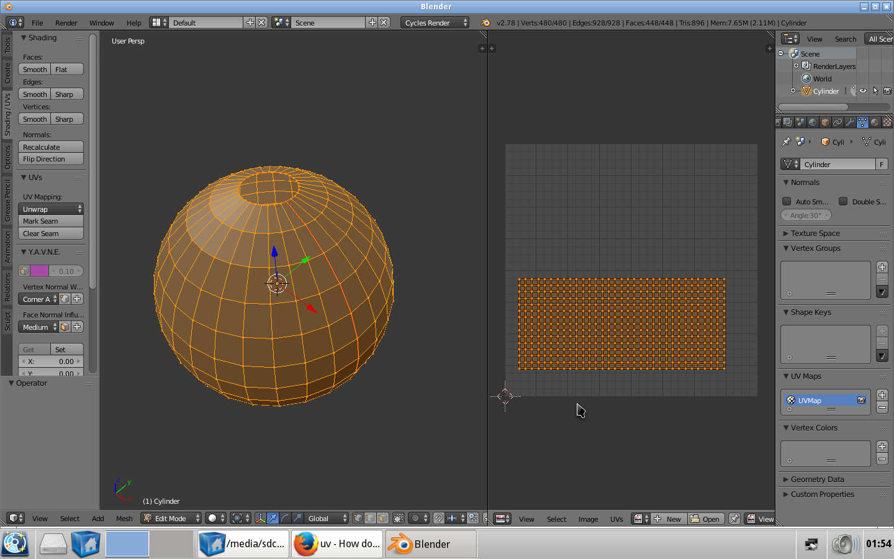Open the World properties globe icon

[x=813, y=122]
